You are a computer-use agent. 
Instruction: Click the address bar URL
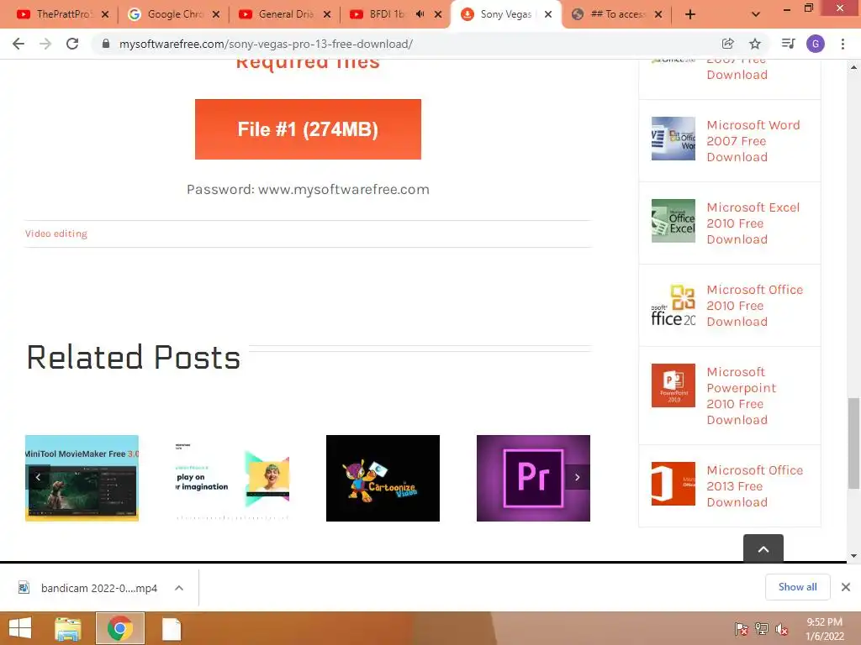266,44
